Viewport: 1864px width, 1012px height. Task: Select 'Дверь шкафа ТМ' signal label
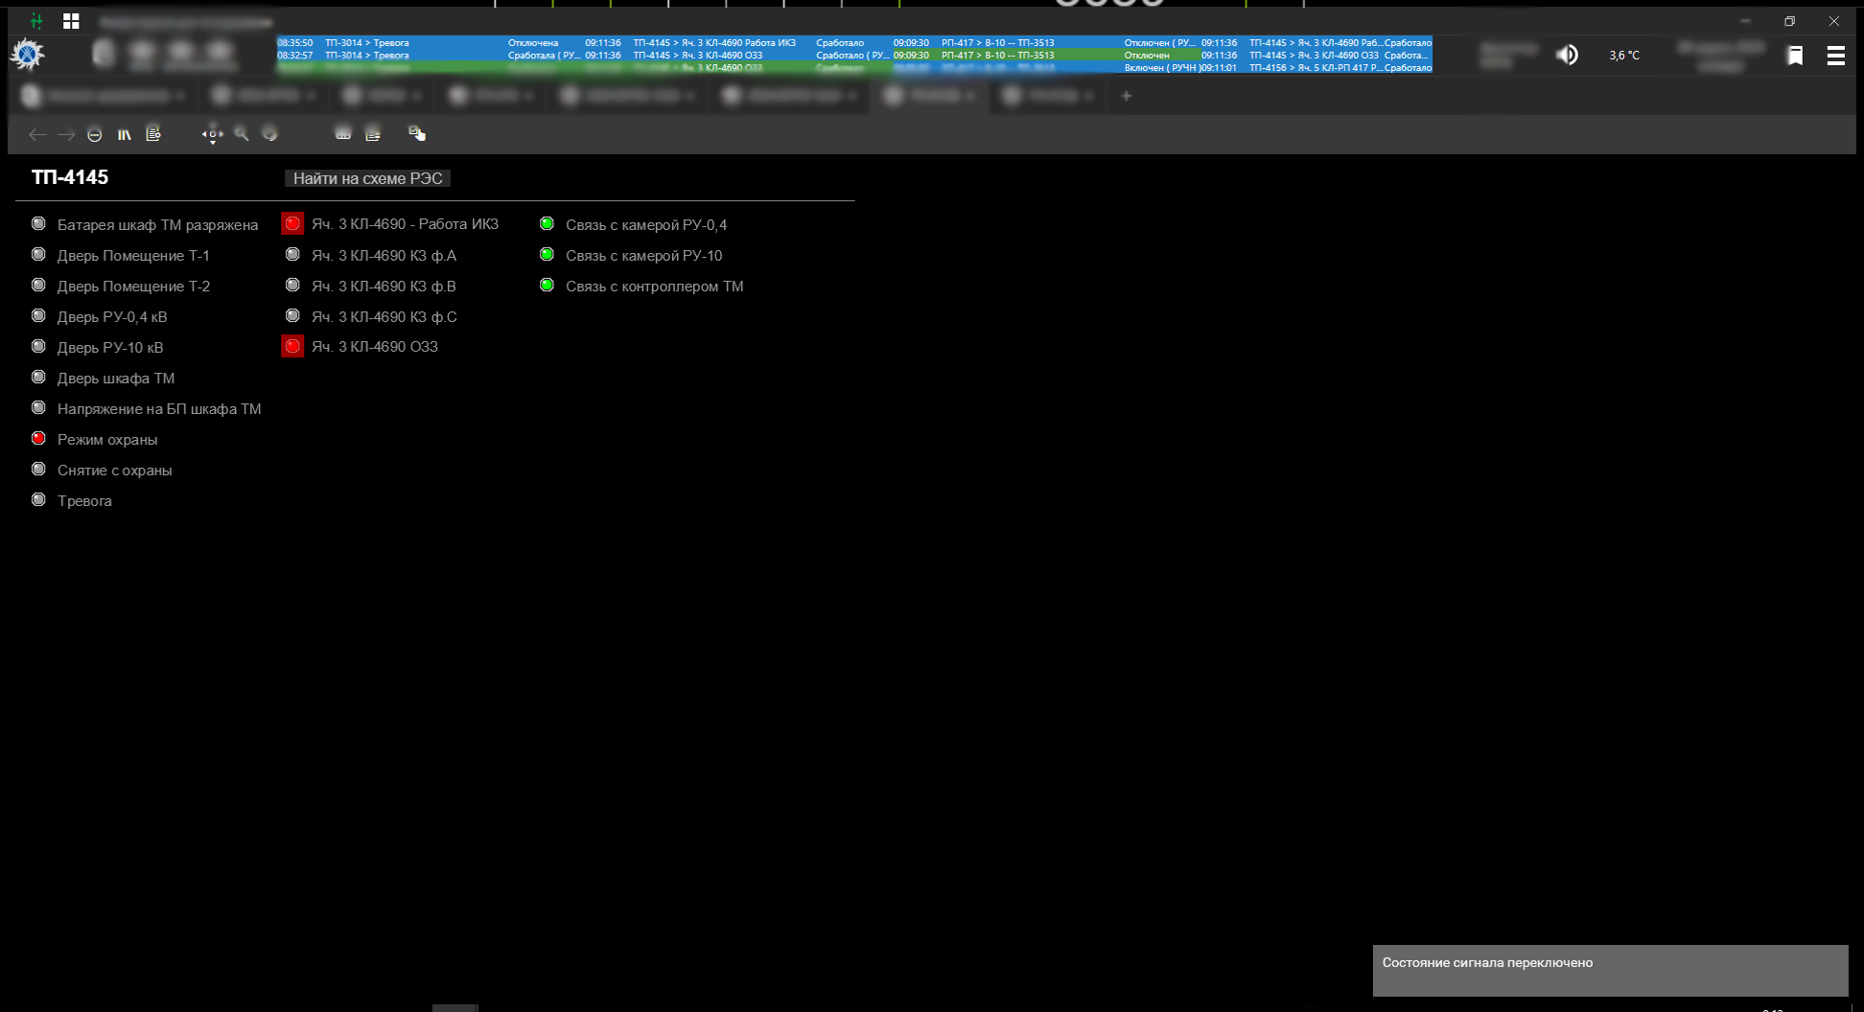tap(116, 378)
